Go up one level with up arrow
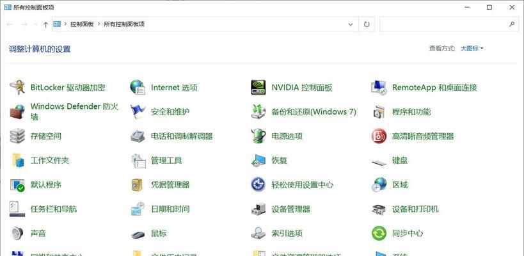This screenshot has height=256, width=524. (46, 24)
